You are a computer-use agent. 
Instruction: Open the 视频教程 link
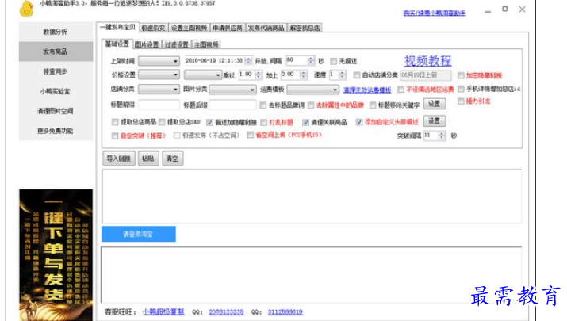click(x=427, y=61)
